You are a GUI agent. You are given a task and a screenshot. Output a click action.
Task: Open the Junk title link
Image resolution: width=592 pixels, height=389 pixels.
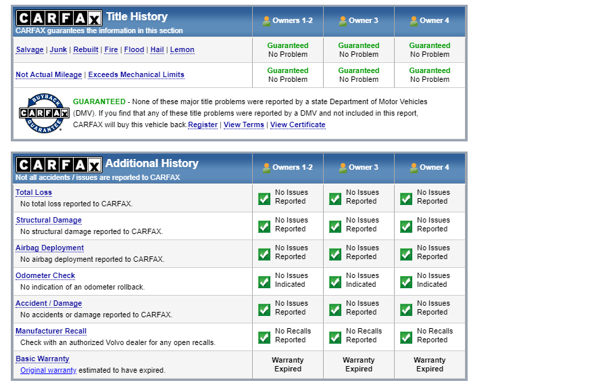58,49
